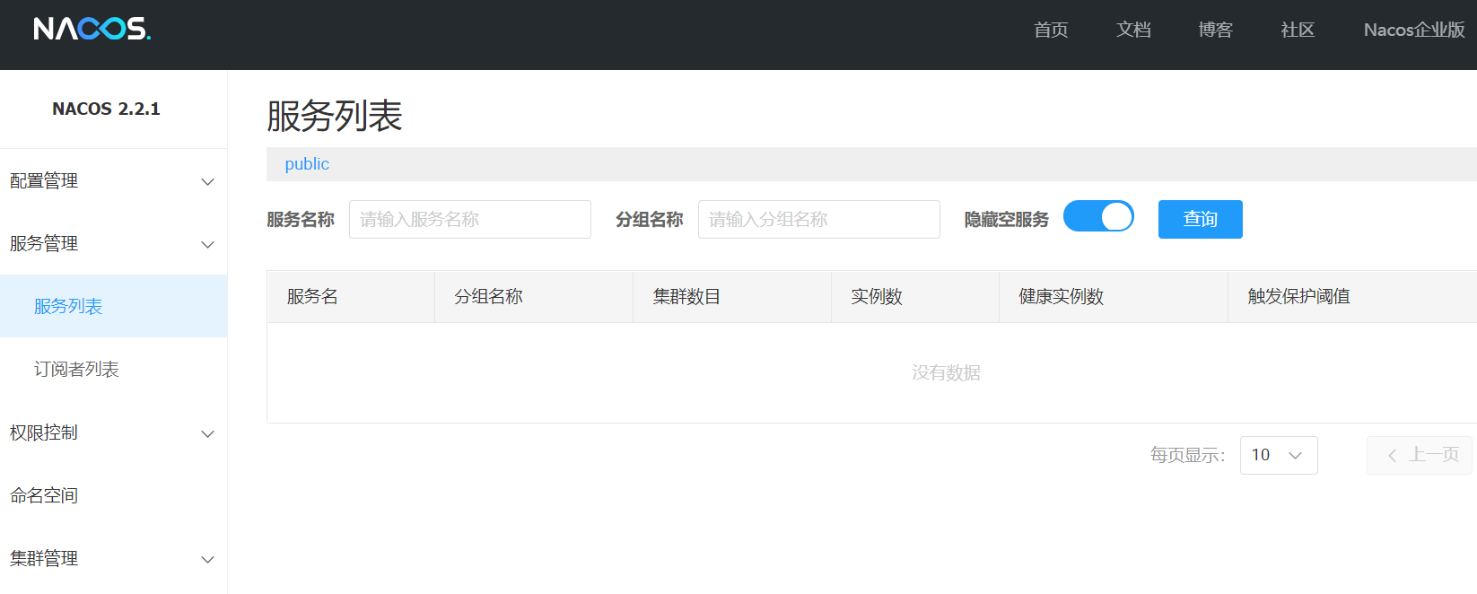Open 订阅者列表 in the sidebar
Viewport: 1477px width, 594px height.
pyautogui.click(x=76, y=370)
